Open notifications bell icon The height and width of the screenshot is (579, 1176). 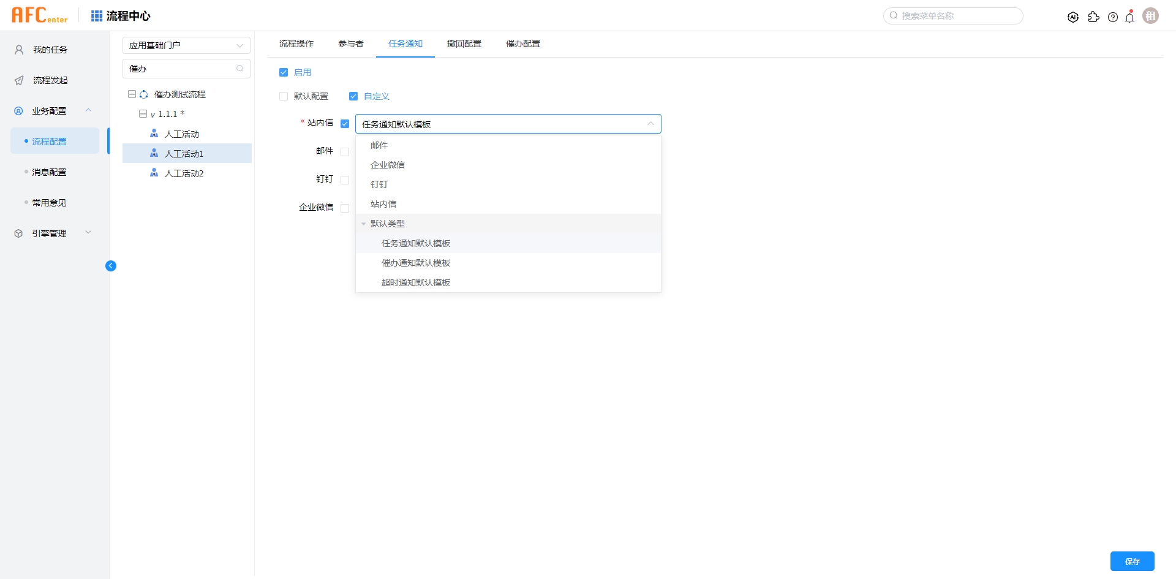[1130, 17]
